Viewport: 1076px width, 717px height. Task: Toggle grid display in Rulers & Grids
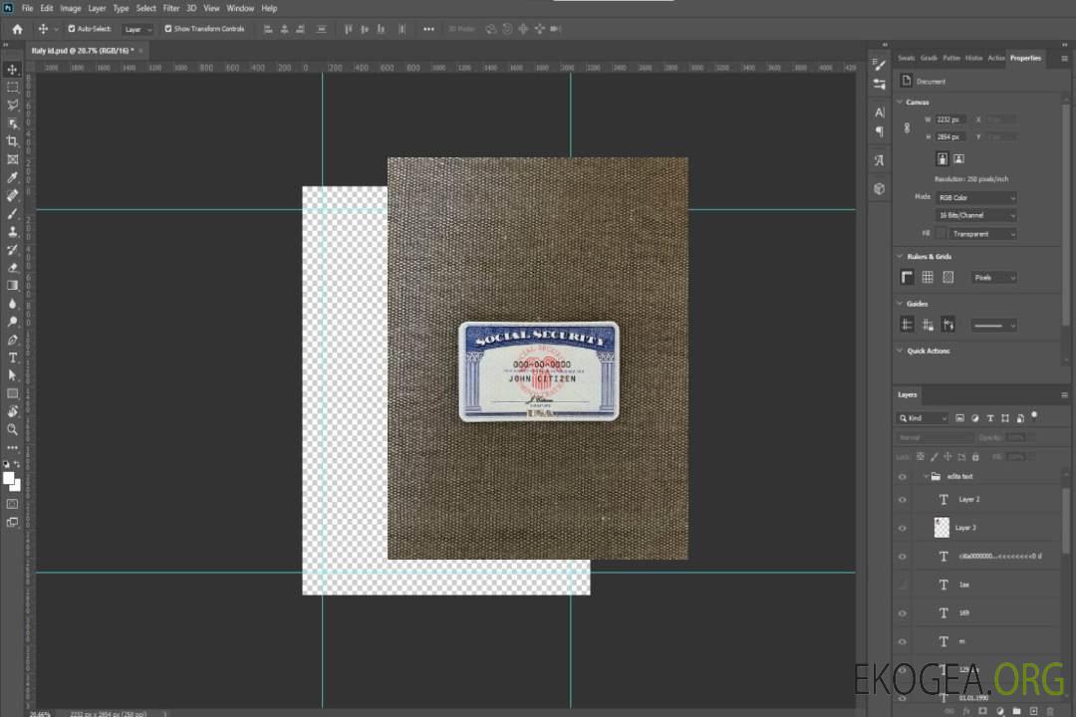coord(928,277)
